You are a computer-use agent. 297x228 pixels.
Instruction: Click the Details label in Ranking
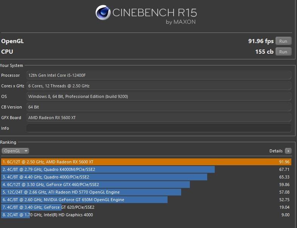(276, 151)
